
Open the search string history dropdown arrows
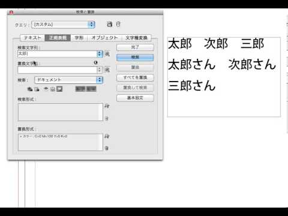point(100,54)
